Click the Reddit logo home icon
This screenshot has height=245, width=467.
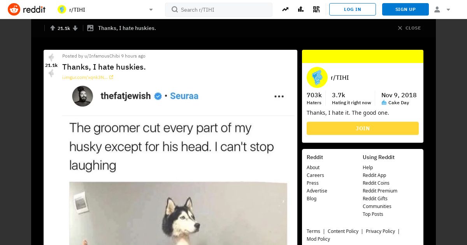[x=14, y=9]
